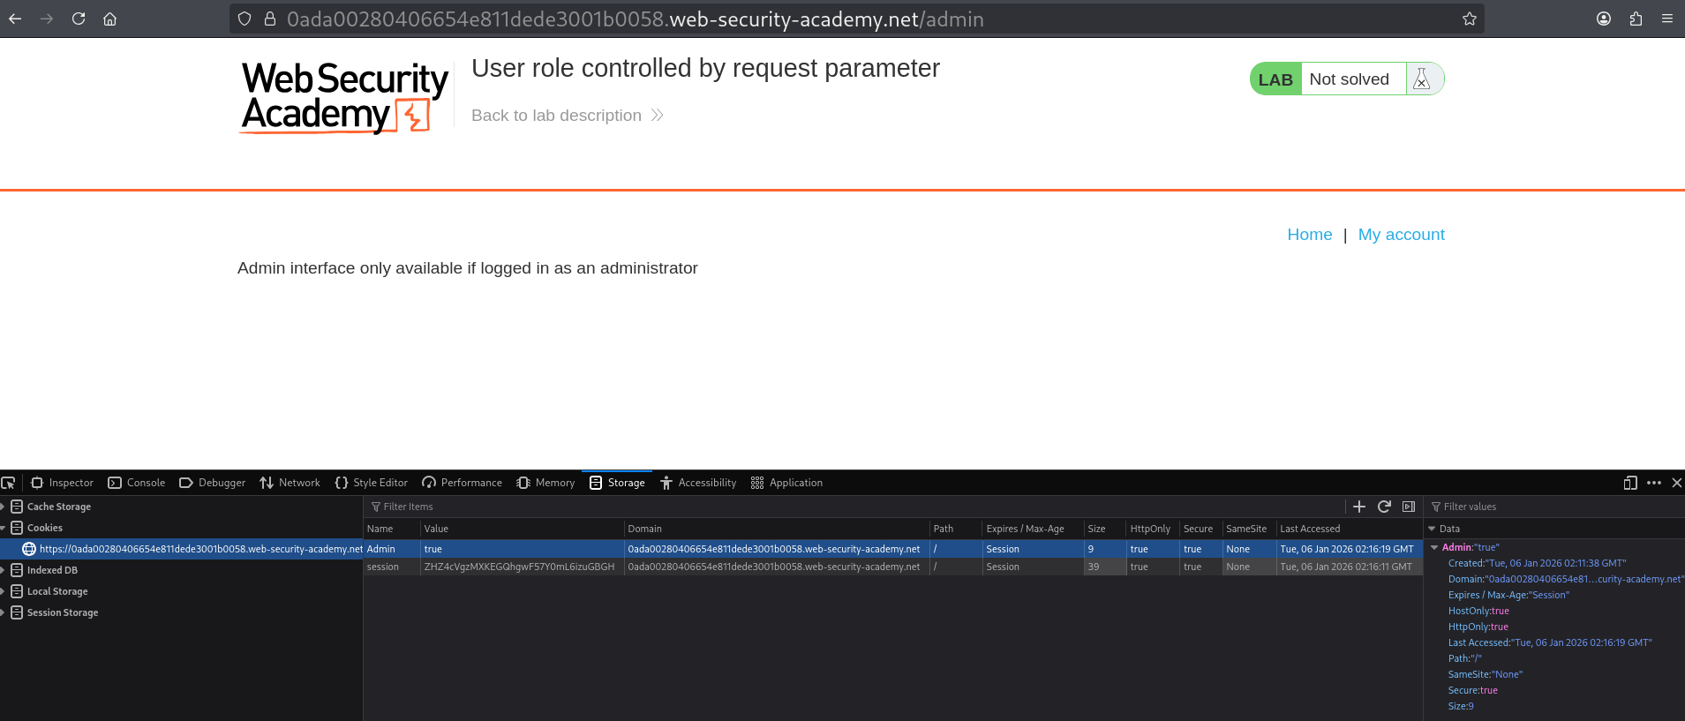Viewport: 1685px width, 721px height.
Task: Expand Session Storage tree node
Action: click(x=4, y=612)
